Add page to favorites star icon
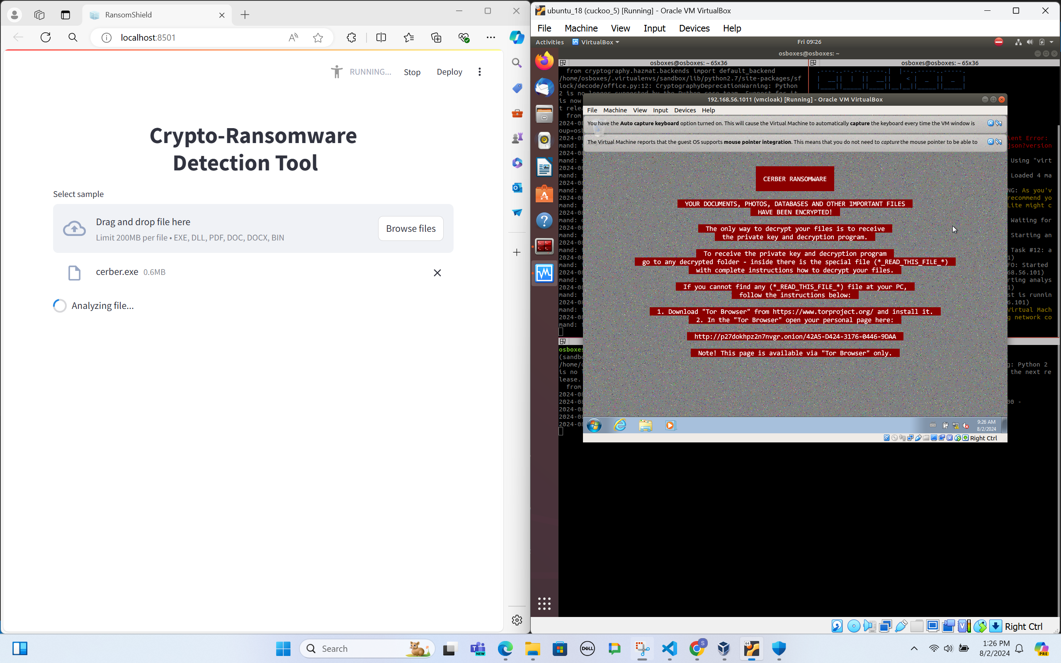1061x663 pixels. pos(318,38)
